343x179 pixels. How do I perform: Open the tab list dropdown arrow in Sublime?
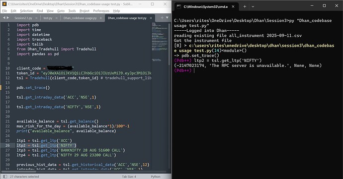pos(167,18)
